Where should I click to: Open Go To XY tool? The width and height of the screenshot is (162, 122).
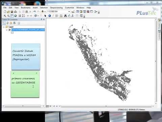(x=73, y=16)
